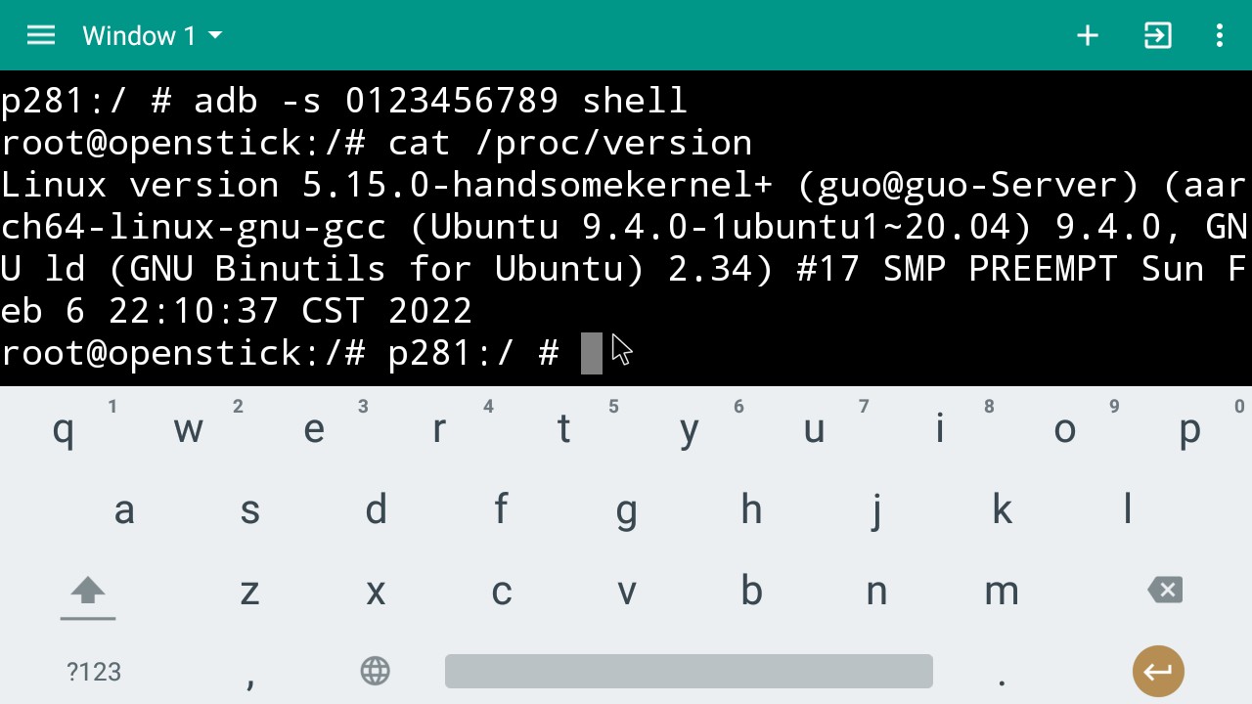Switch to ?123 symbol layout
The height and width of the screenshot is (704, 1252).
(95, 671)
